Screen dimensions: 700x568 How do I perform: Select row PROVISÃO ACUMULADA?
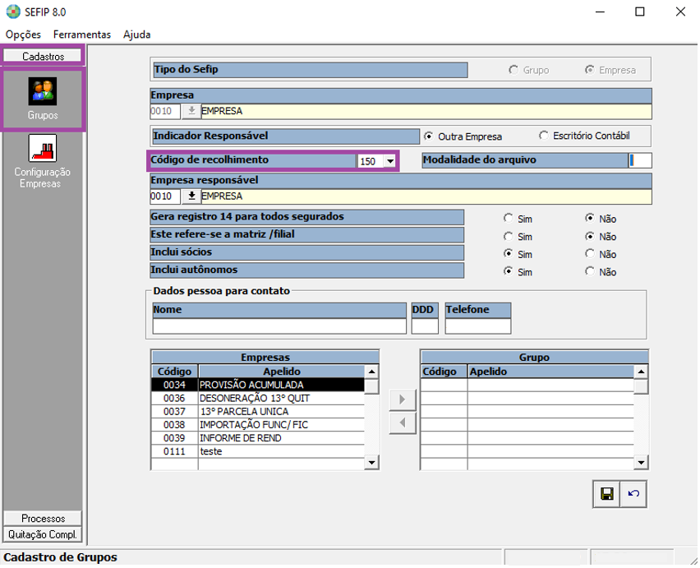click(258, 385)
